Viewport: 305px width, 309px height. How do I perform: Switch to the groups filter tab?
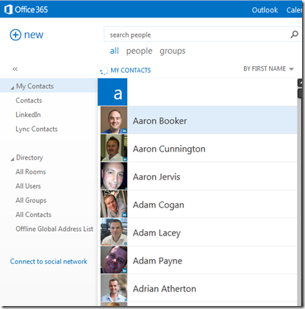tap(173, 51)
